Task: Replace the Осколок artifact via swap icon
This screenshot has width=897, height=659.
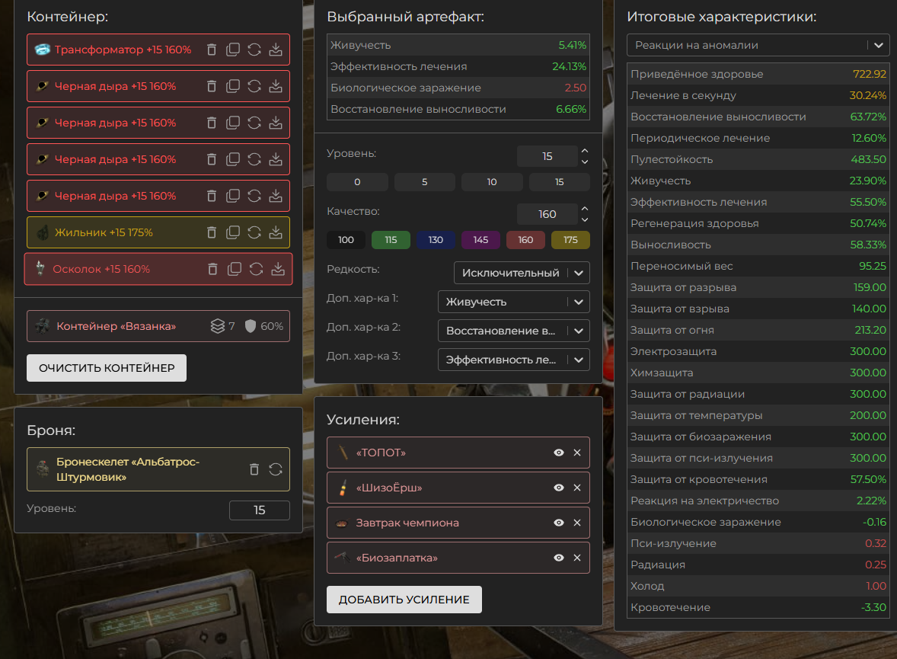Action: [257, 269]
